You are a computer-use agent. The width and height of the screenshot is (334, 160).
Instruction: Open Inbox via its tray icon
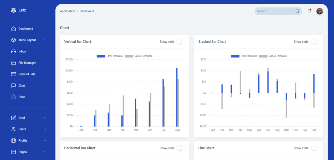tap(13, 51)
